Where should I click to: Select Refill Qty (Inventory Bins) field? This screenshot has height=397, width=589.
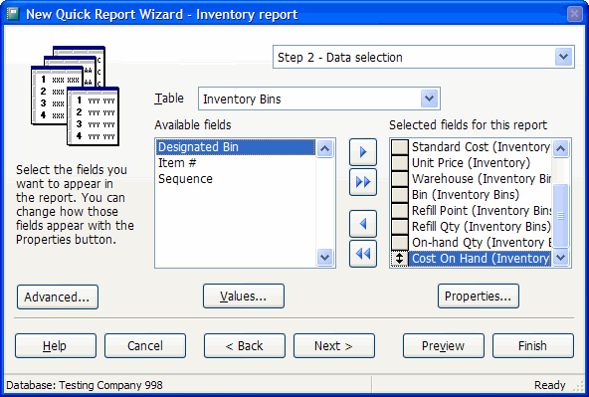coord(481,227)
